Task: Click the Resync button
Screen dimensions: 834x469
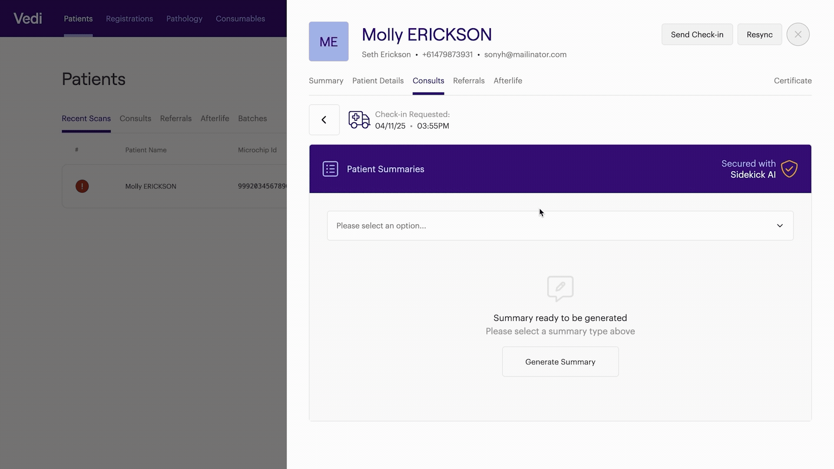Action: point(759,34)
